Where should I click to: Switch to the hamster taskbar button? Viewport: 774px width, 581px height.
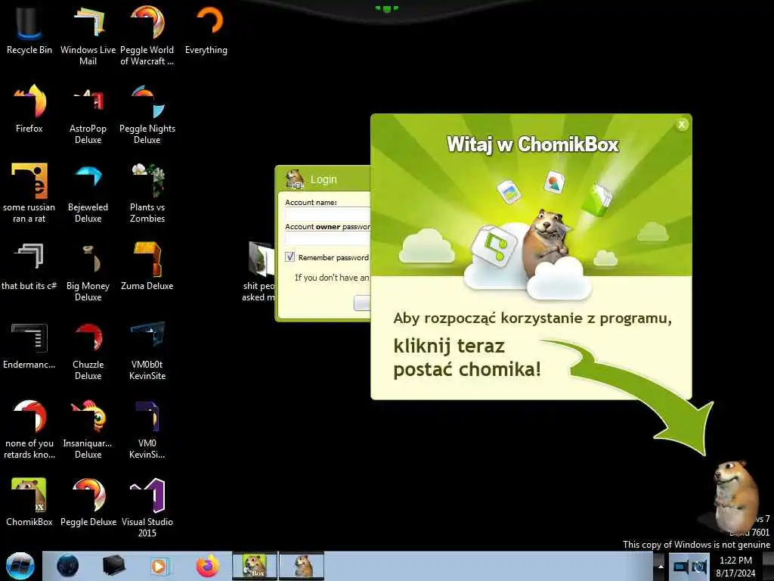tap(302, 566)
